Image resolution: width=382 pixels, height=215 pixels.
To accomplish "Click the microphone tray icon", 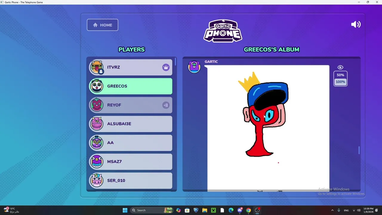I will [x=339, y=210].
